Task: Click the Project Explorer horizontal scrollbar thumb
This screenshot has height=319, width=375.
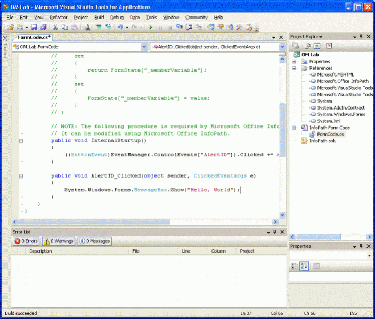Action: [x=318, y=237]
